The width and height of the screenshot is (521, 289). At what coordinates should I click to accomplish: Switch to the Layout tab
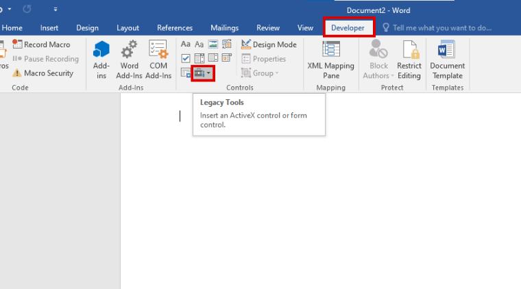tap(128, 28)
